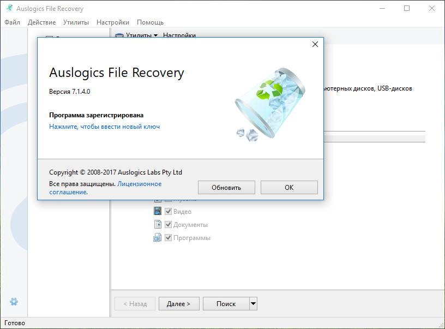Image resolution: width=445 pixels, height=329 pixels.
Task: Click the Copyright 2008-2017 Auslogics text
Action: (116, 172)
